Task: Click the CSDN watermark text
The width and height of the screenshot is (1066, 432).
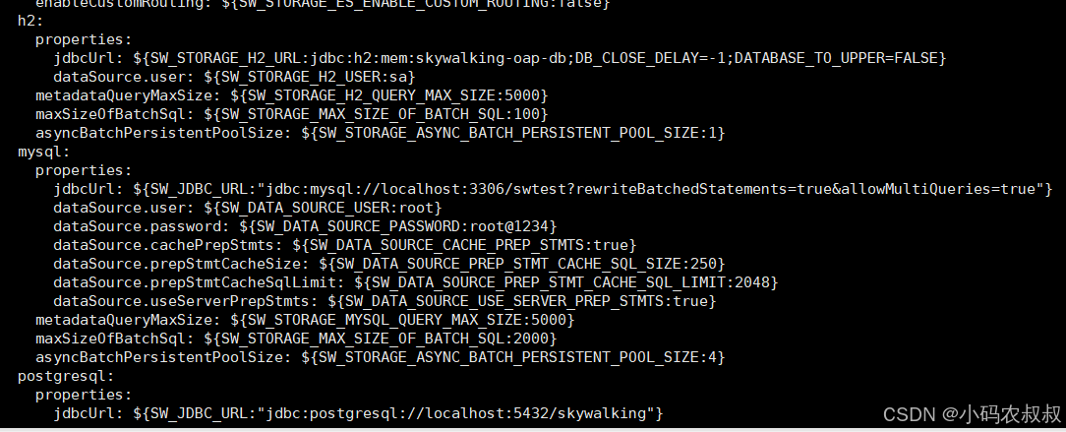Action: click(972, 413)
